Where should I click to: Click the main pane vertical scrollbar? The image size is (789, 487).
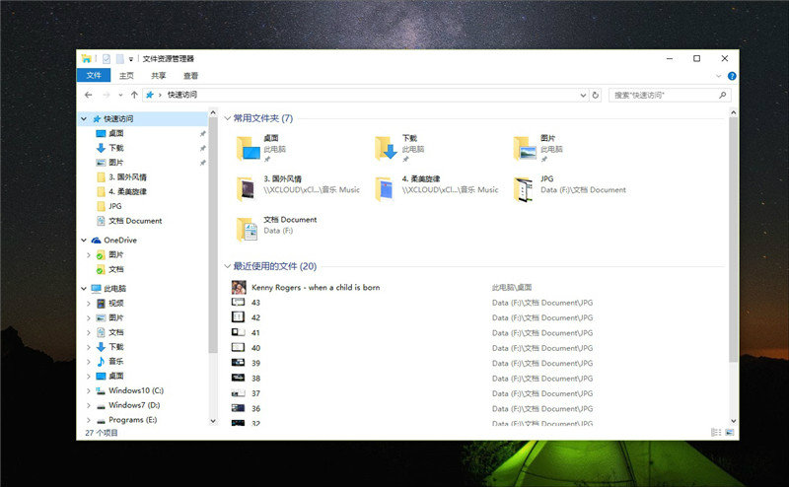[x=732, y=237]
